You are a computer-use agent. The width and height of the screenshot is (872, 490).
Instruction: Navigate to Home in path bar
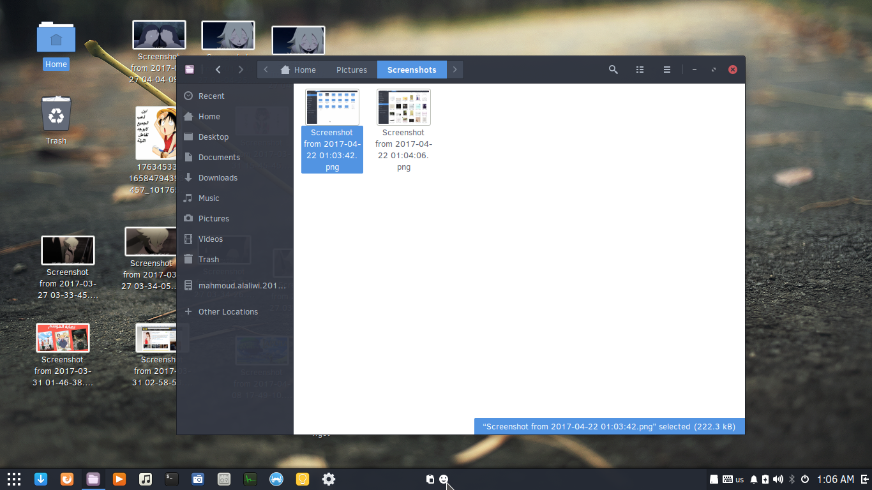point(298,70)
